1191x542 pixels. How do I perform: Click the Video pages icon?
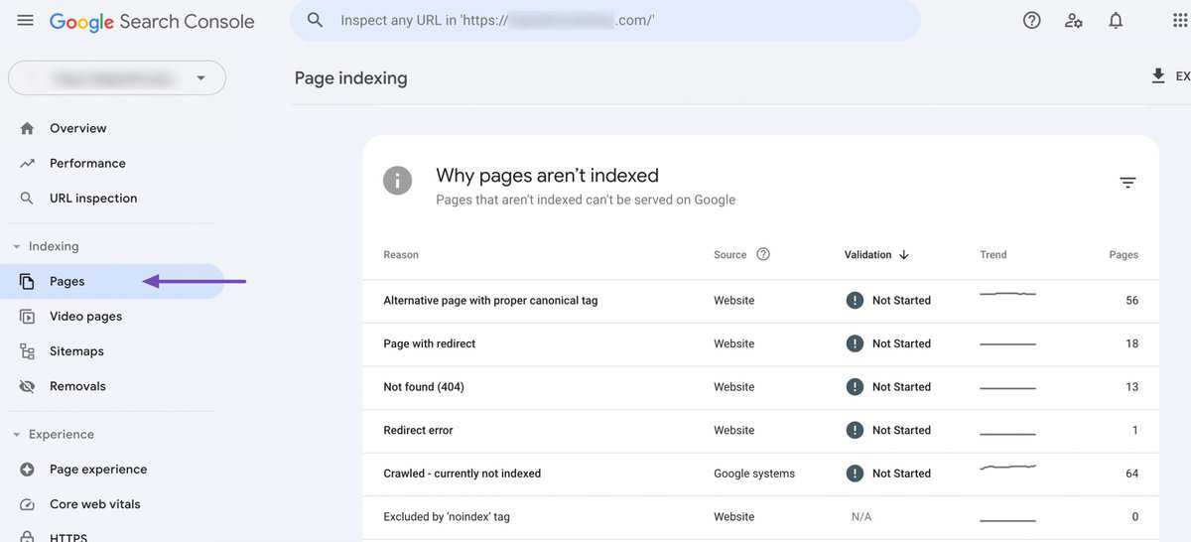click(27, 317)
